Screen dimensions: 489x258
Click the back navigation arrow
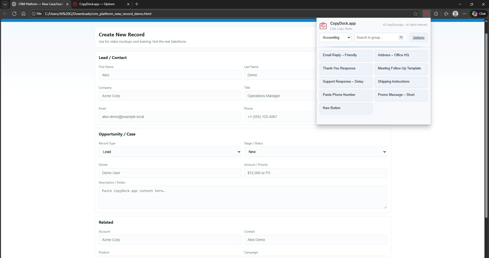pyautogui.click(x=5, y=14)
